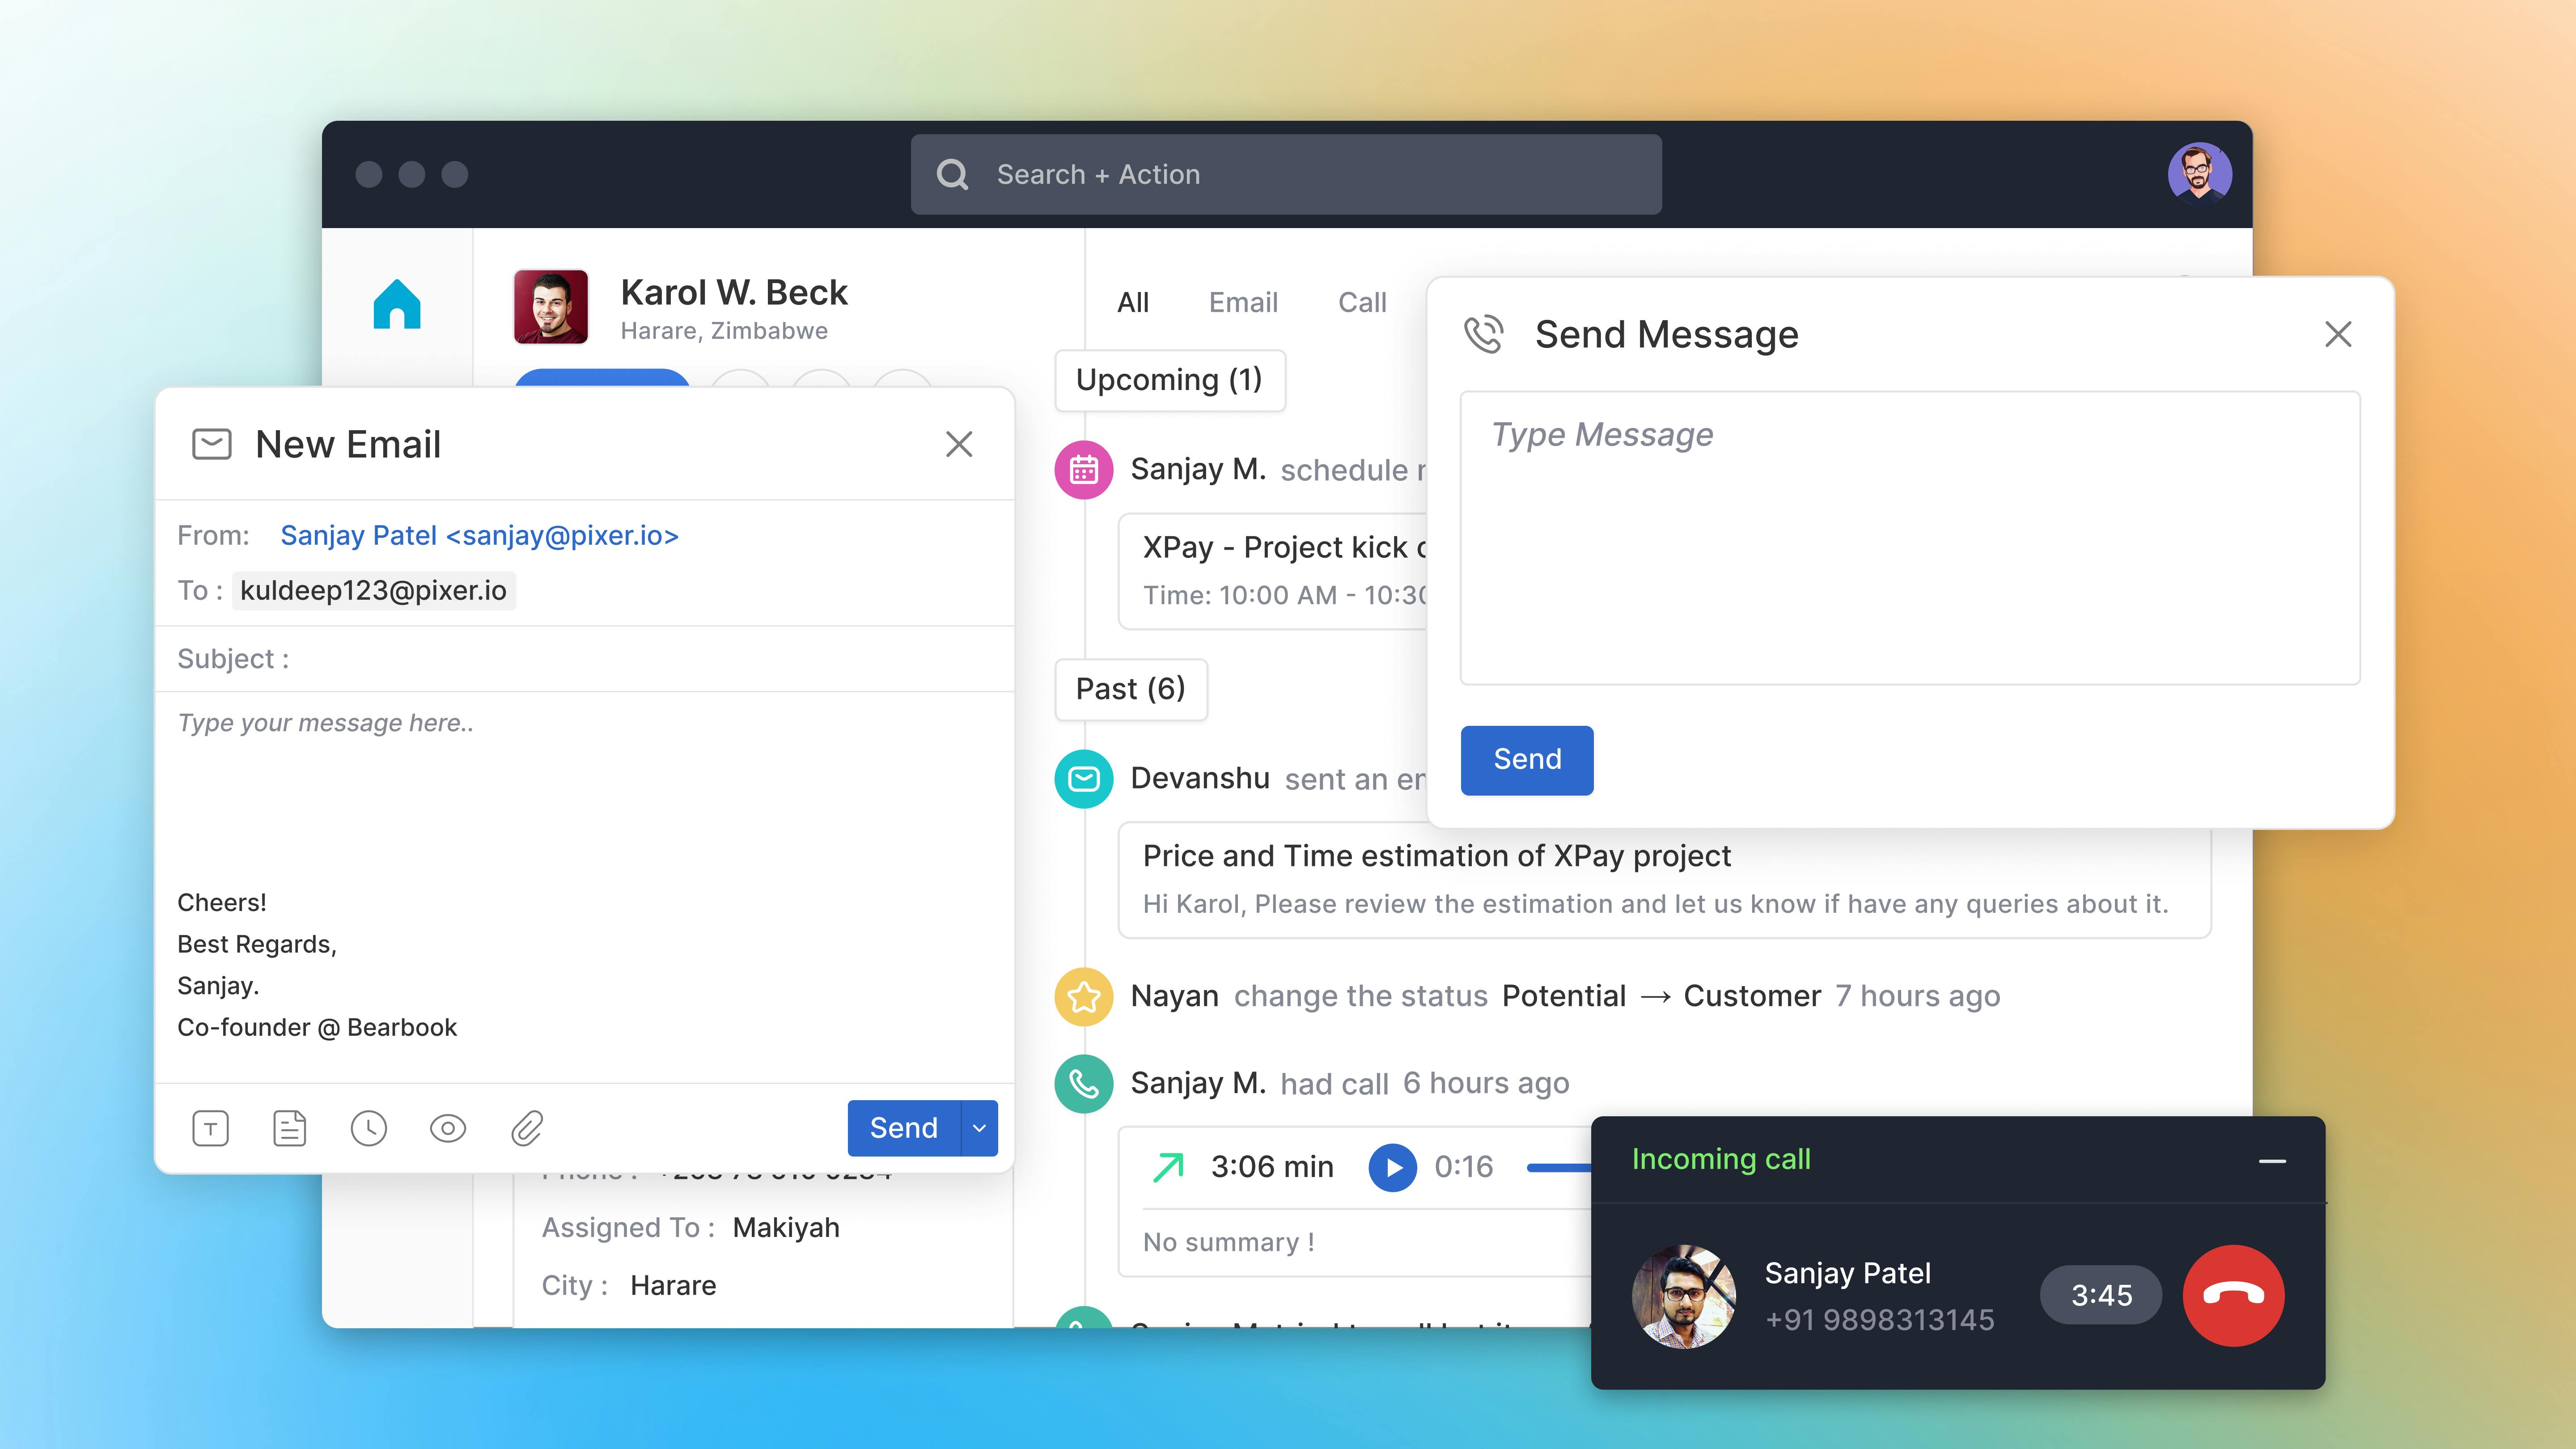Click the envelope icon beside New Email
The image size is (2576, 1449).
(x=211, y=444)
